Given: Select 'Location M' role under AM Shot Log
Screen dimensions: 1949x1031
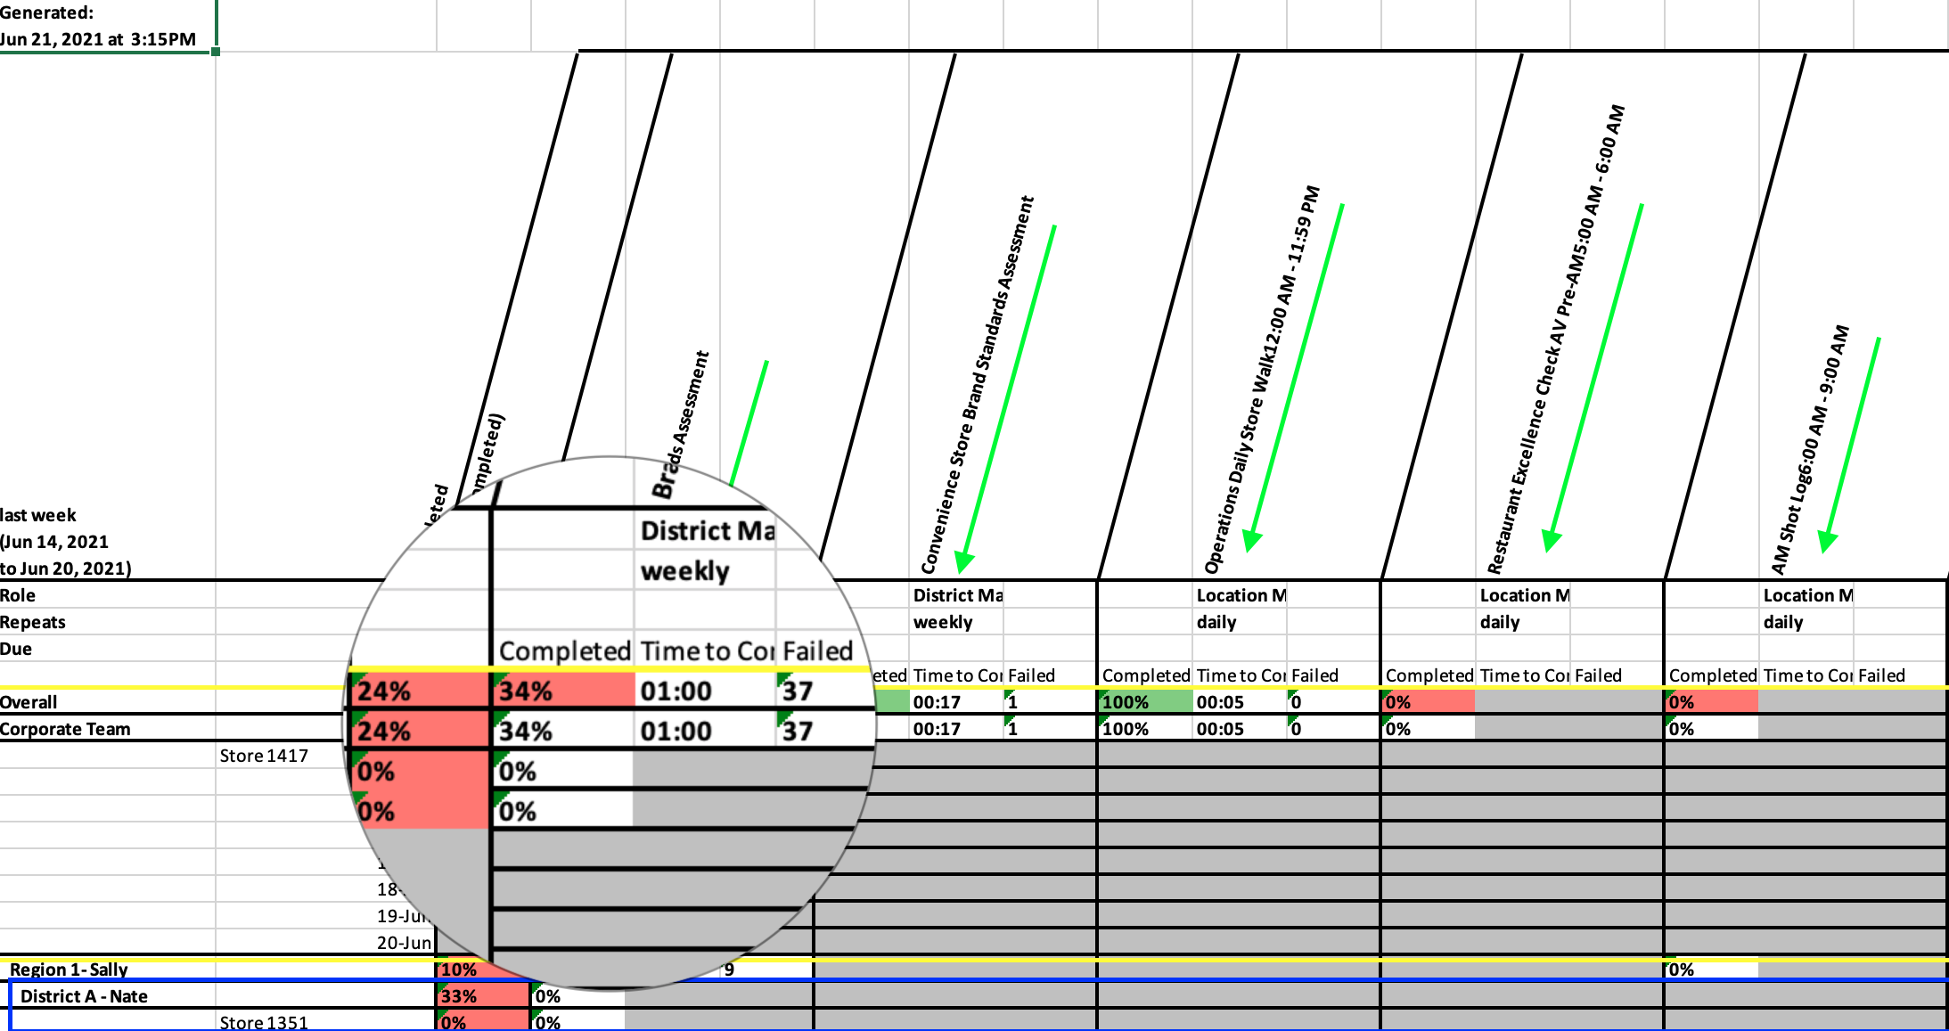Looking at the screenshot, I should [1807, 595].
